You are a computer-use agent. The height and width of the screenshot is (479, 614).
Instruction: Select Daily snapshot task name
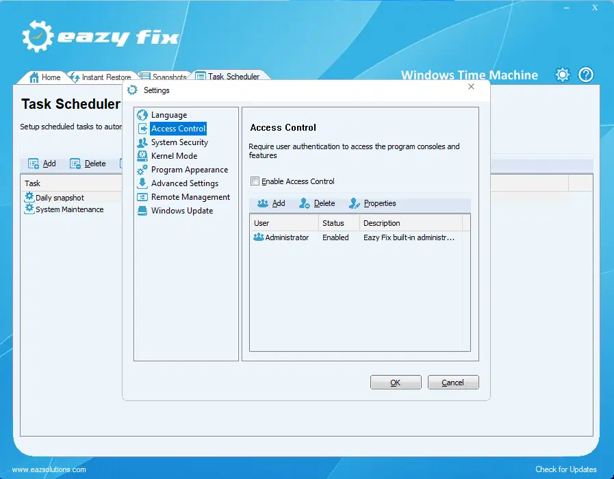click(60, 198)
